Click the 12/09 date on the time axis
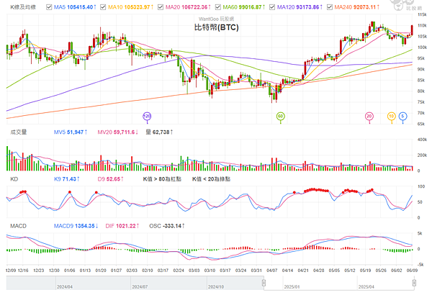Viewport: 432px width, 295px height. [x=11, y=271]
